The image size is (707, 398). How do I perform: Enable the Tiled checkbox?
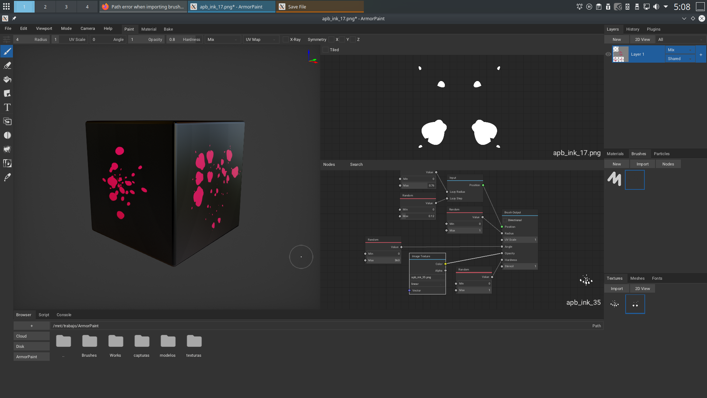[326, 50]
